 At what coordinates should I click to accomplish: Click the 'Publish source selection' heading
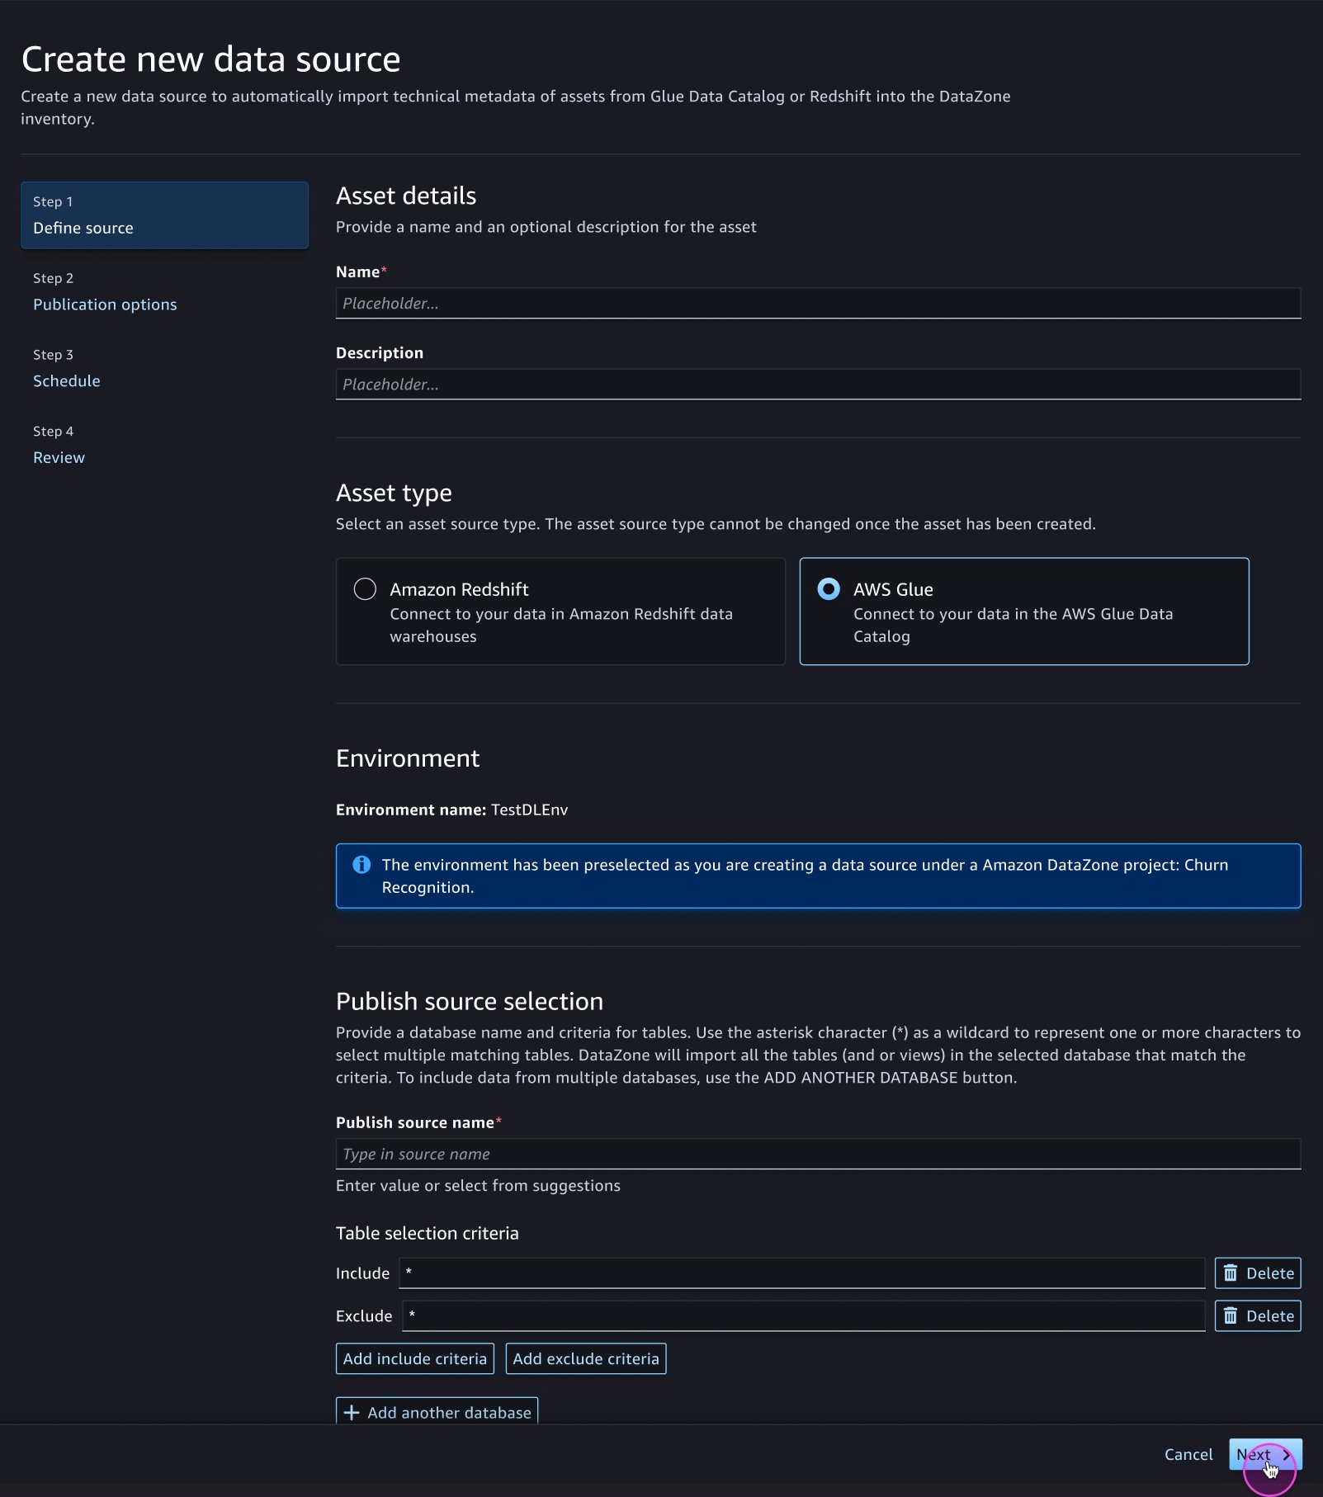coord(470,1002)
